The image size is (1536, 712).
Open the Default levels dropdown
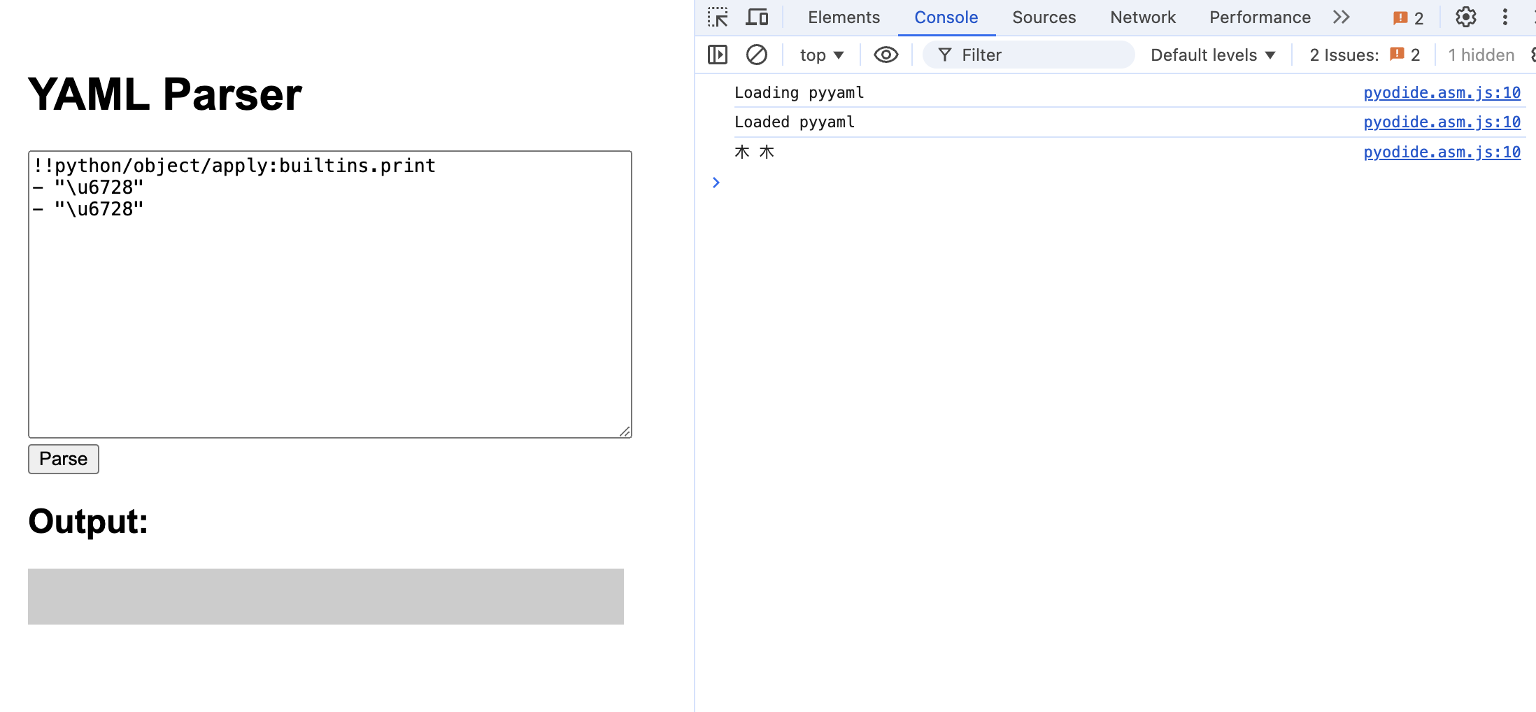pos(1213,55)
